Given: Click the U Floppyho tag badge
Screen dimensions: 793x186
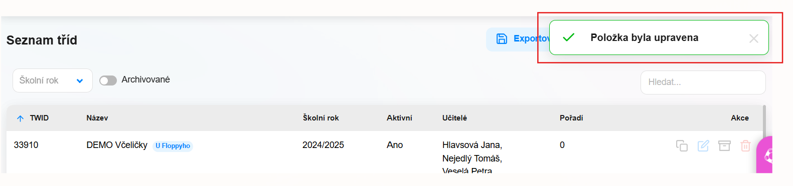Looking at the screenshot, I should [173, 146].
